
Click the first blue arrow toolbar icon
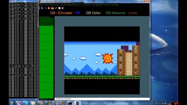coord(42,8)
